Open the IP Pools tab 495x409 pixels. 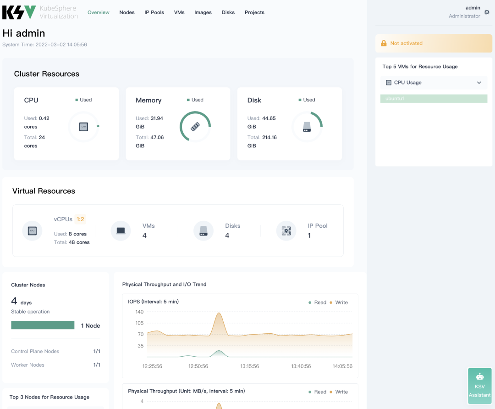coord(154,12)
